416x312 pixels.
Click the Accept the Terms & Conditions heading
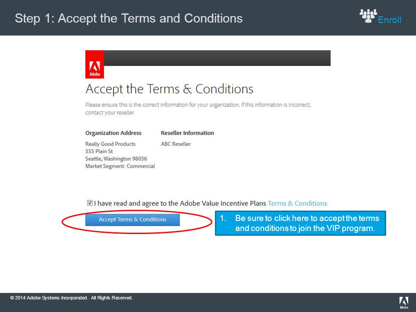coord(169,89)
